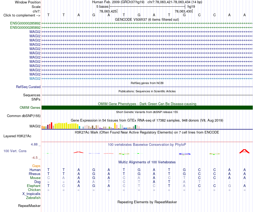Click the 'Human Feb. 2009 (GRCh37/hg19)' assembly text
The image size is (253, 212).
point(118,2)
